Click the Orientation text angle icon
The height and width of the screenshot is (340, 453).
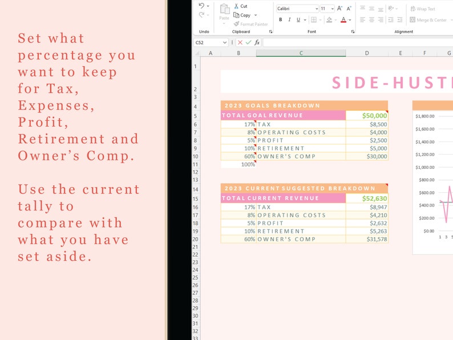[391, 9]
